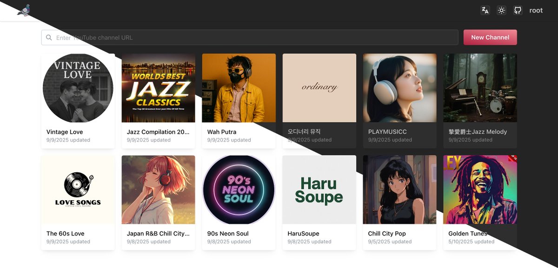Click the New Channel button

point(490,38)
